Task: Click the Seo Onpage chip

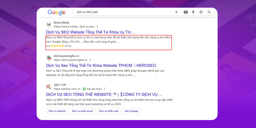Action: point(131,111)
